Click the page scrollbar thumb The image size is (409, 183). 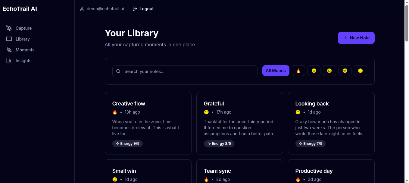(x=407, y=23)
